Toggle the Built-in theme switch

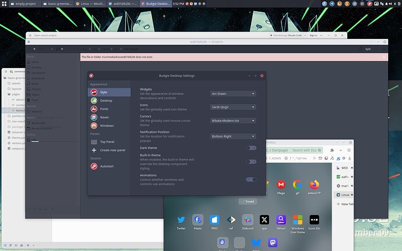tap(251, 162)
